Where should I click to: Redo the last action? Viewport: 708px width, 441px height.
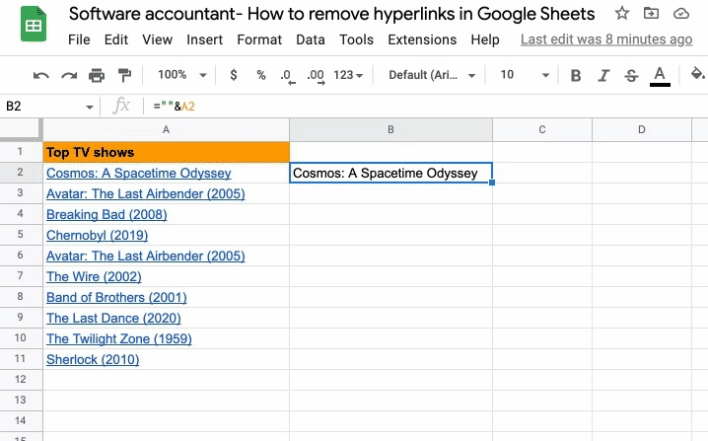point(69,75)
